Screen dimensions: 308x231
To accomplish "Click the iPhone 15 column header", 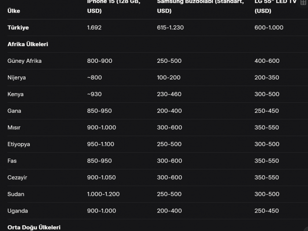I will (114, 6).
